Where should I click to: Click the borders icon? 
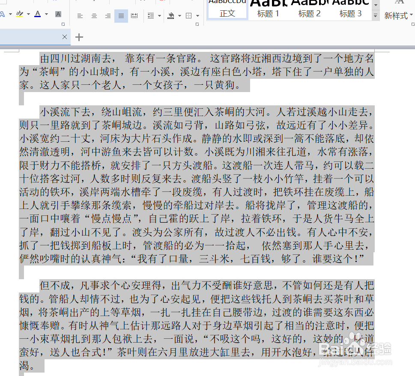pyautogui.click(x=189, y=16)
